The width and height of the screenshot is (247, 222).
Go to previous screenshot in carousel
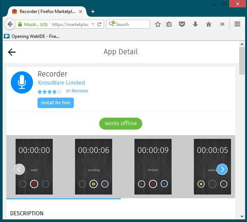[19, 169]
